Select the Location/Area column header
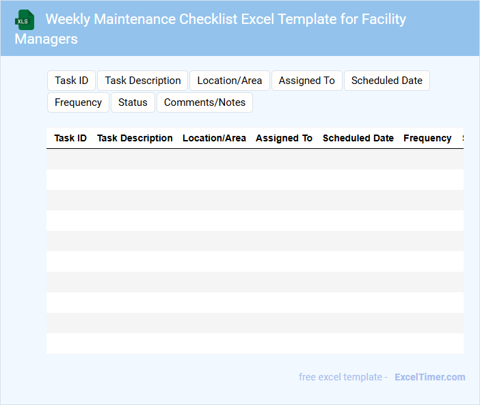The width and height of the screenshot is (480, 405). 214,138
